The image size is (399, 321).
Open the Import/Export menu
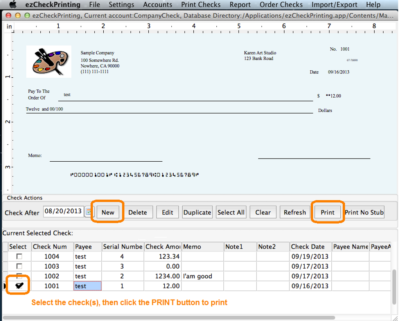point(334,5)
